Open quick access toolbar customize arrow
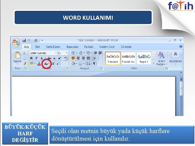195x146 pixels. coord(42,41)
